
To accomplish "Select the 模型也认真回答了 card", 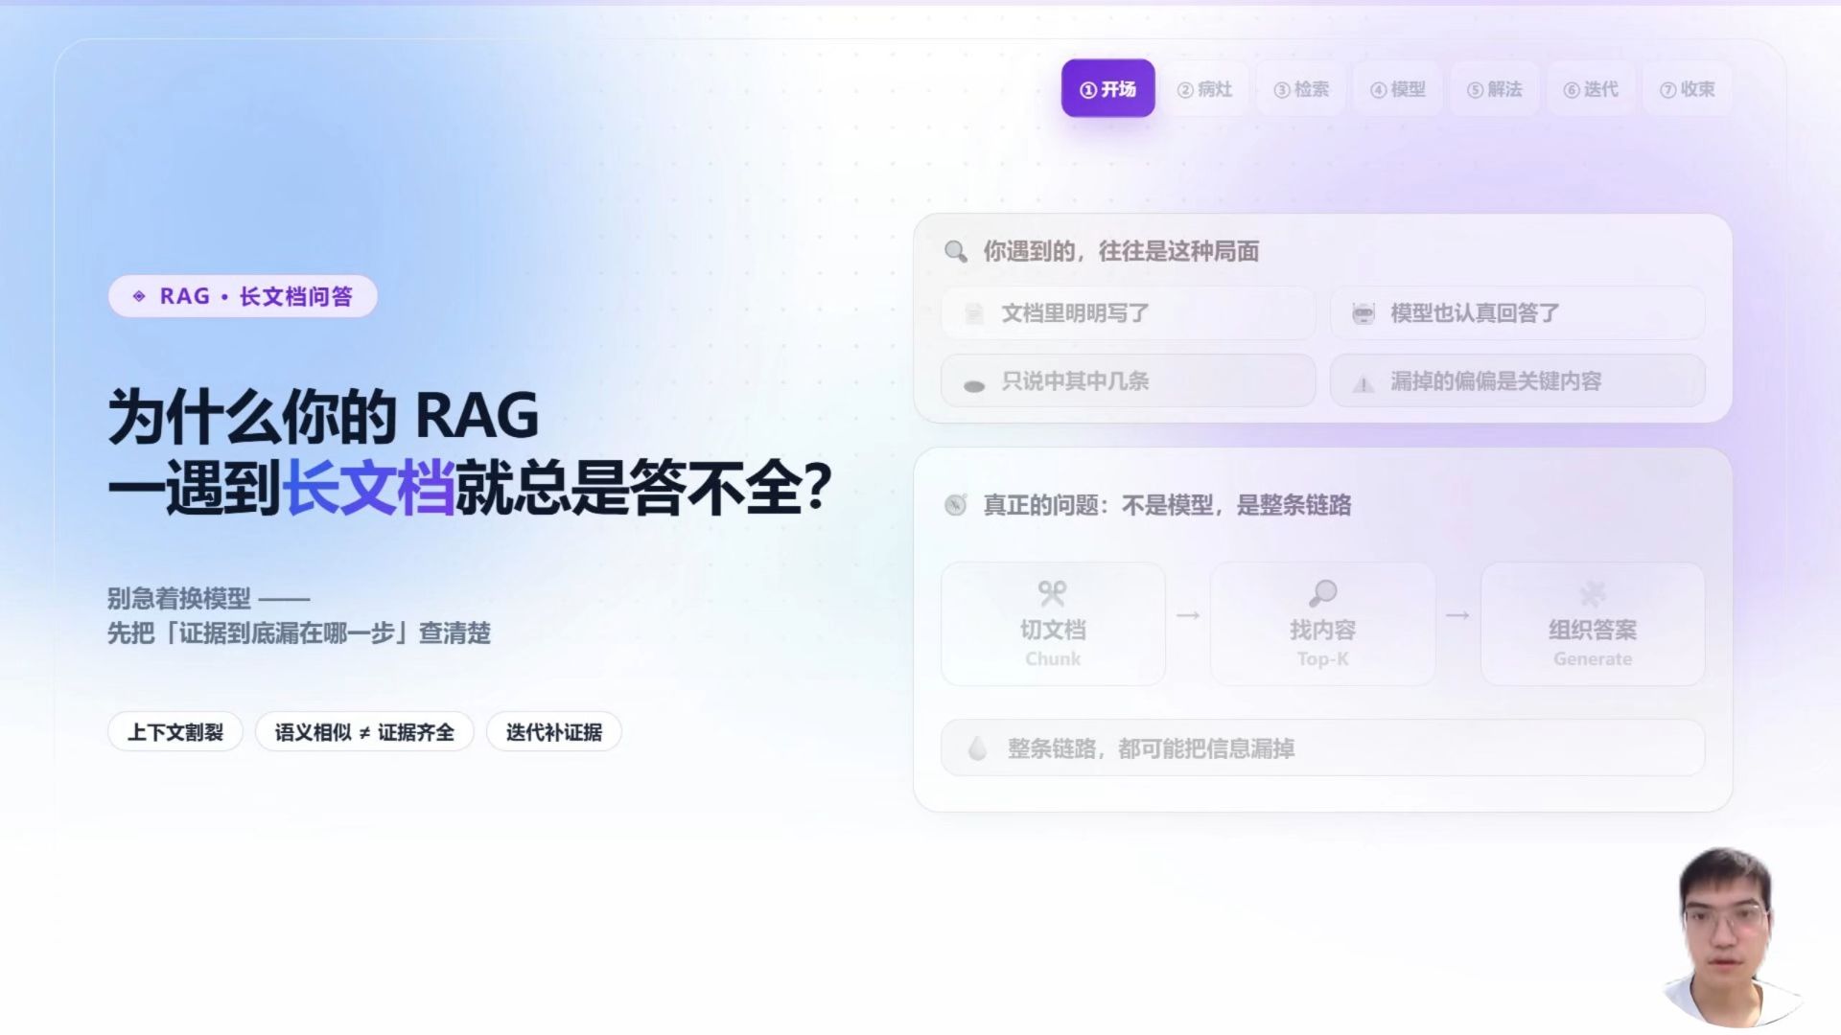I will pyautogui.click(x=1517, y=313).
